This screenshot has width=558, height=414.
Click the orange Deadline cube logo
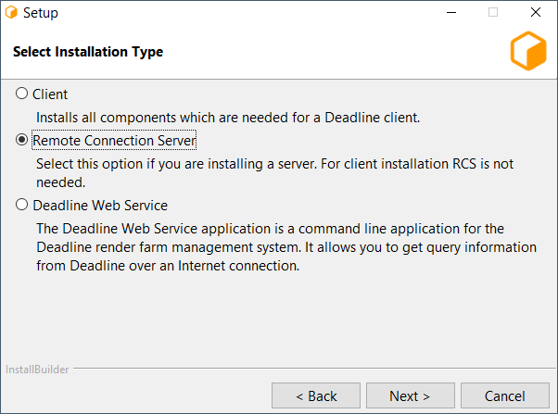point(528,51)
